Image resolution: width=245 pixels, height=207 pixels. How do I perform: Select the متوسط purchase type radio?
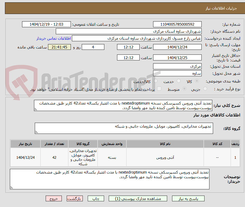tap(184, 89)
